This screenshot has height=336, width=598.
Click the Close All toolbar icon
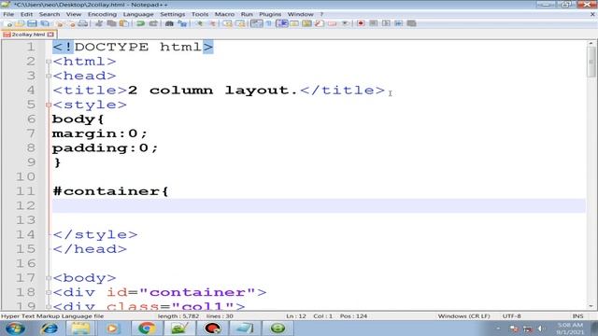(72, 23)
